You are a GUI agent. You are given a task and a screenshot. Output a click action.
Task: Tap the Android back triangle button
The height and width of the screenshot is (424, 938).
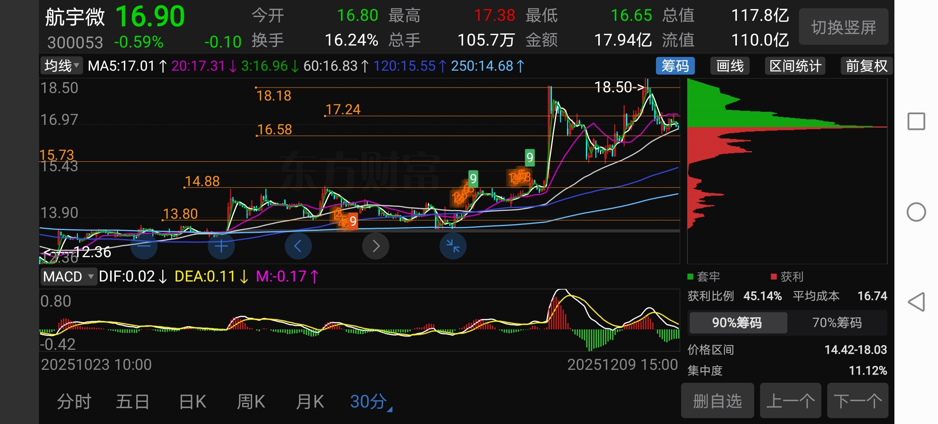916,302
